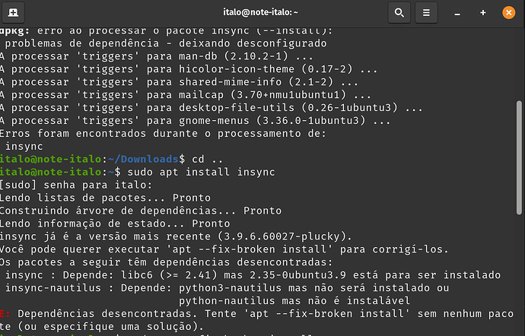Click 'Os pacotes a seguir têm dependências' line
This screenshot has width=525, height=336.
click(x=166, y=262)
